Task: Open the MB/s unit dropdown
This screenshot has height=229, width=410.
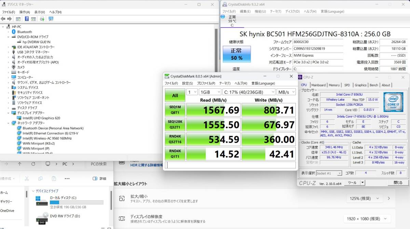Action: (x=286, y=92)
